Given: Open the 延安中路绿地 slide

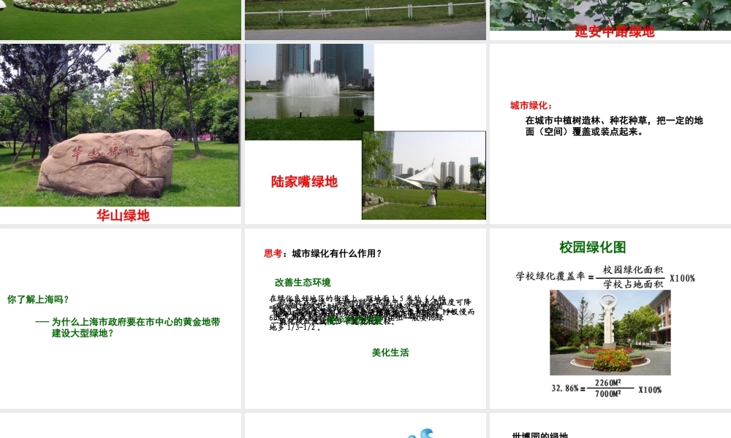Looking at the screenshot, I should click(610, 20).
